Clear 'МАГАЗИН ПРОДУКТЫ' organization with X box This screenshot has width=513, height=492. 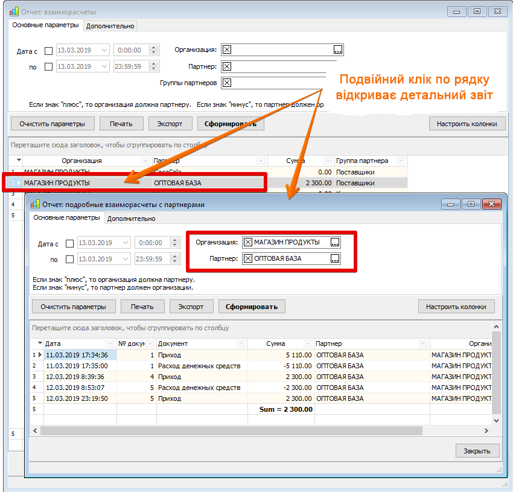(248, 242)
